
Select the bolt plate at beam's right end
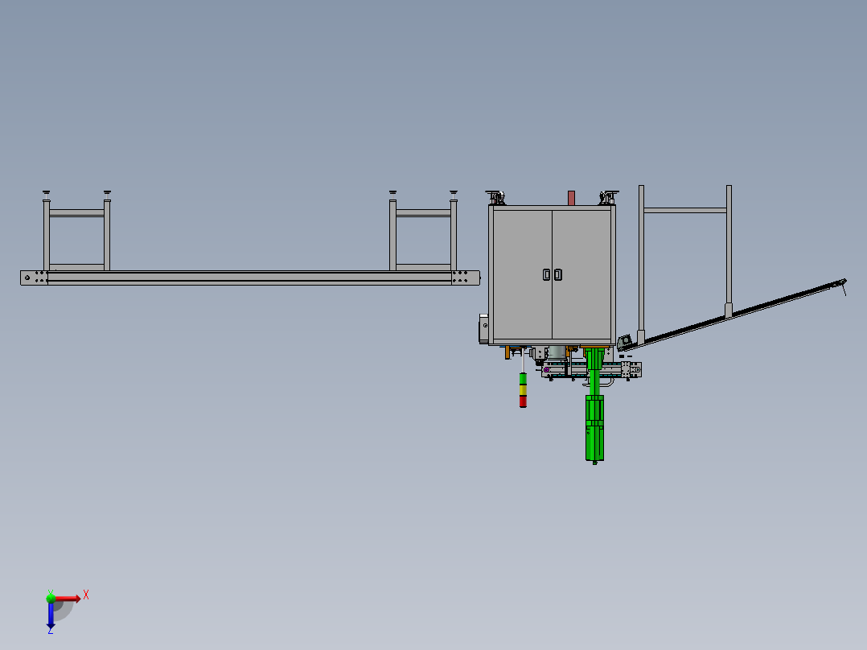466,278
